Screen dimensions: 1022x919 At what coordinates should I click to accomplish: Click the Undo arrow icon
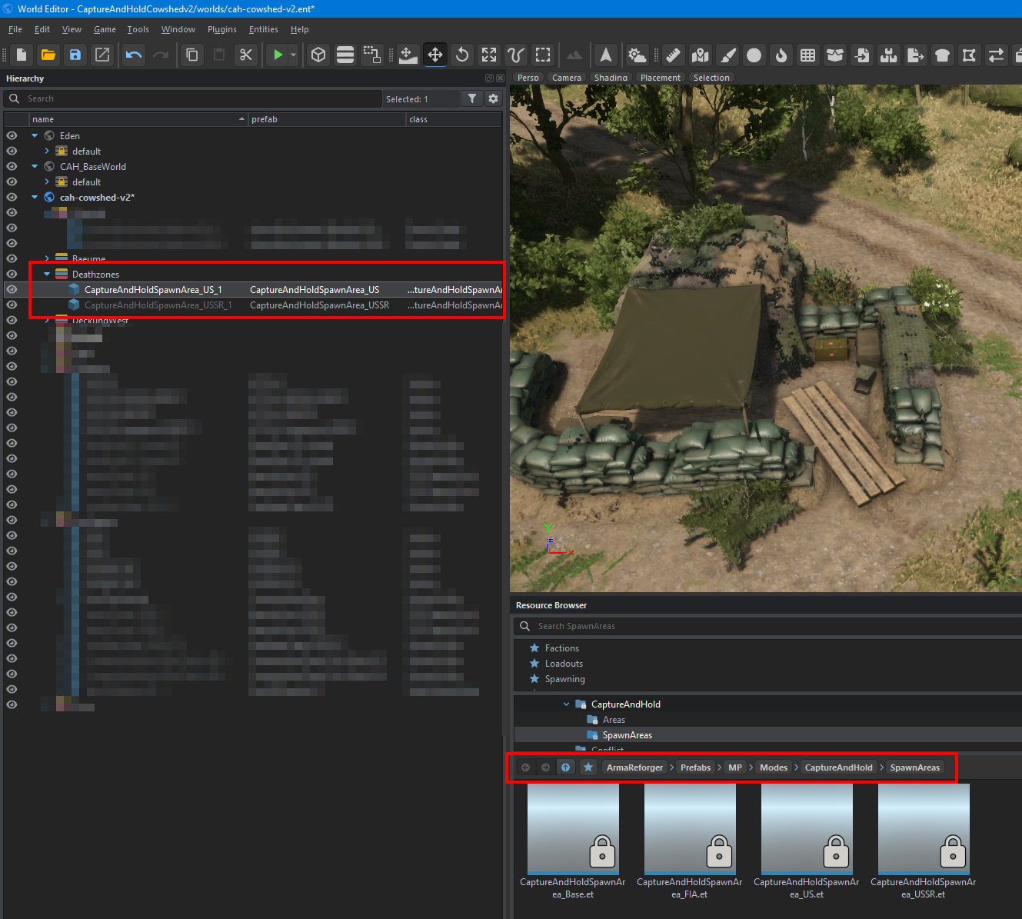point(134,55)
